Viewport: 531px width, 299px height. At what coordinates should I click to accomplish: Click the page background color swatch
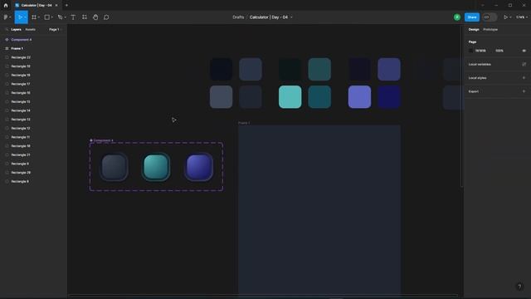pyautogui.click(x=470, y=51)
